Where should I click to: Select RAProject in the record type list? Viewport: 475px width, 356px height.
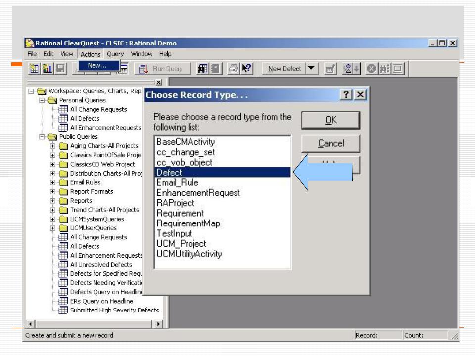(223, 203)
